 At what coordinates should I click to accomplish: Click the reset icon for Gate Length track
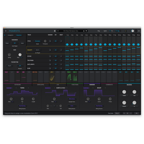[x=61, y=64]
